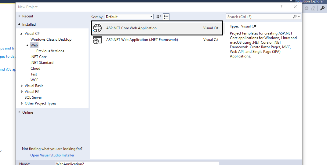Focus the Search (Ctrl+E) box
This screenshot has height=165, width=327.
click(259, 17)
